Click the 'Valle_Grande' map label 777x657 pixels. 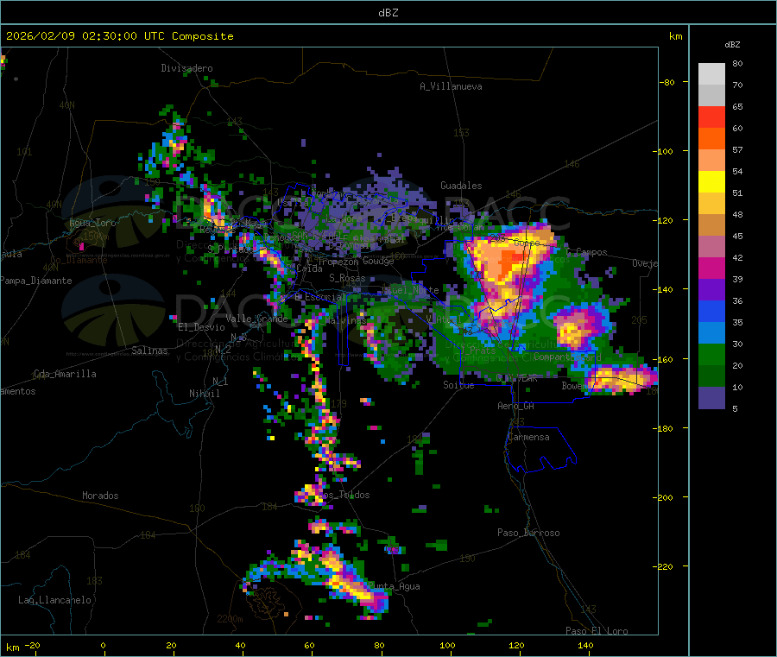click(256, 319)
